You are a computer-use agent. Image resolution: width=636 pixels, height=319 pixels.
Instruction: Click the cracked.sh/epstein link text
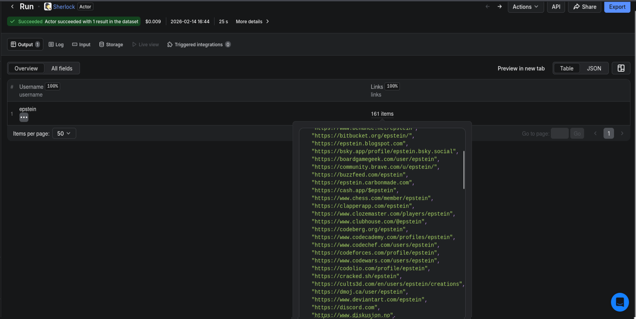[355, 277]
